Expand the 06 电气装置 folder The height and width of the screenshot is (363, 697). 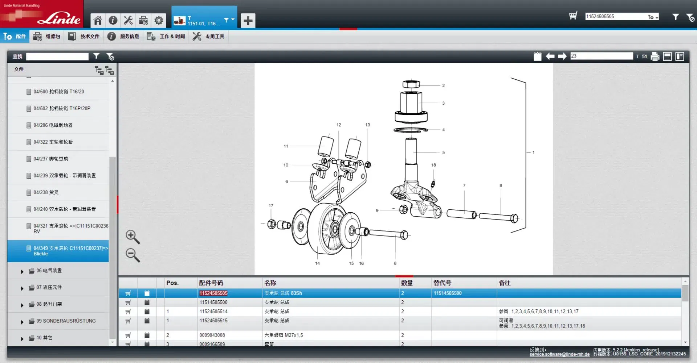pyautogui.click(x=22, y=271)
